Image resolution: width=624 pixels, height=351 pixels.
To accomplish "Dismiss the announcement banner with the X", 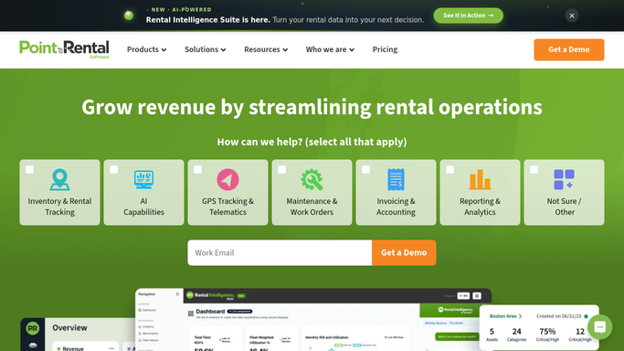I will pyautogui.click(x=572, y=16).
